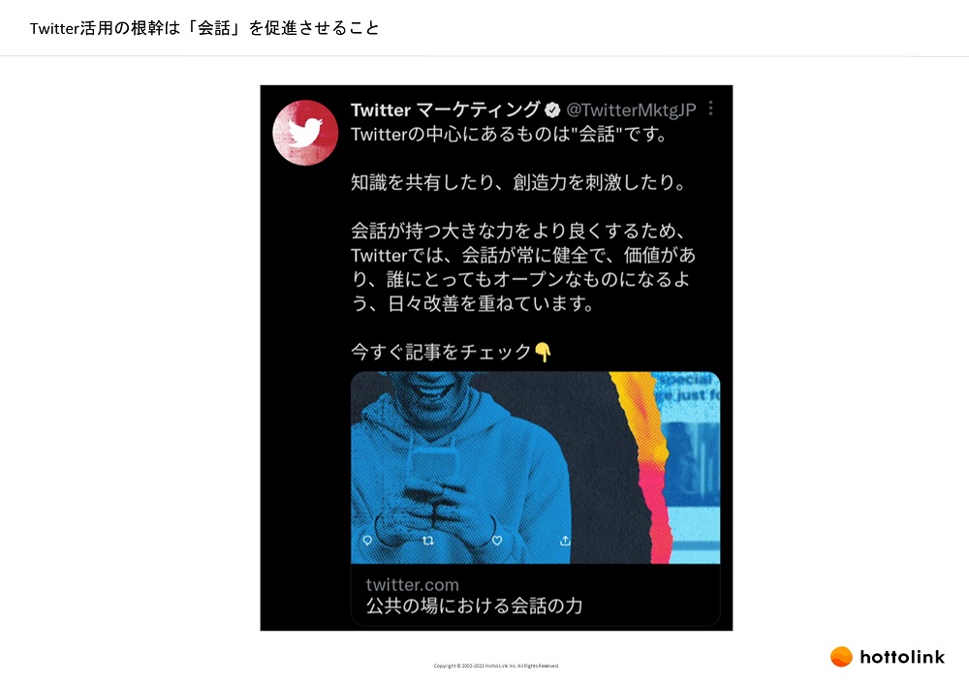Click the orange hottolink circle logo
This screenshot has height=684, width=969.
coord(841,657)
